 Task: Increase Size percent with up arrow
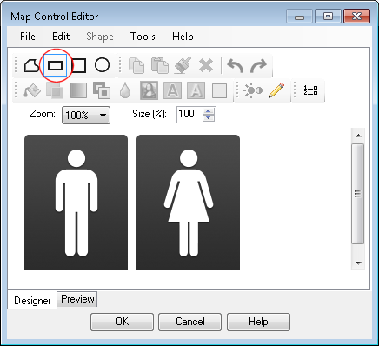209,111
